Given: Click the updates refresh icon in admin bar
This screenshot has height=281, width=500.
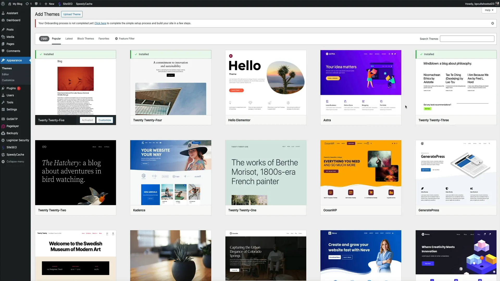Looking at the screenshot, I should pos(27,4).
